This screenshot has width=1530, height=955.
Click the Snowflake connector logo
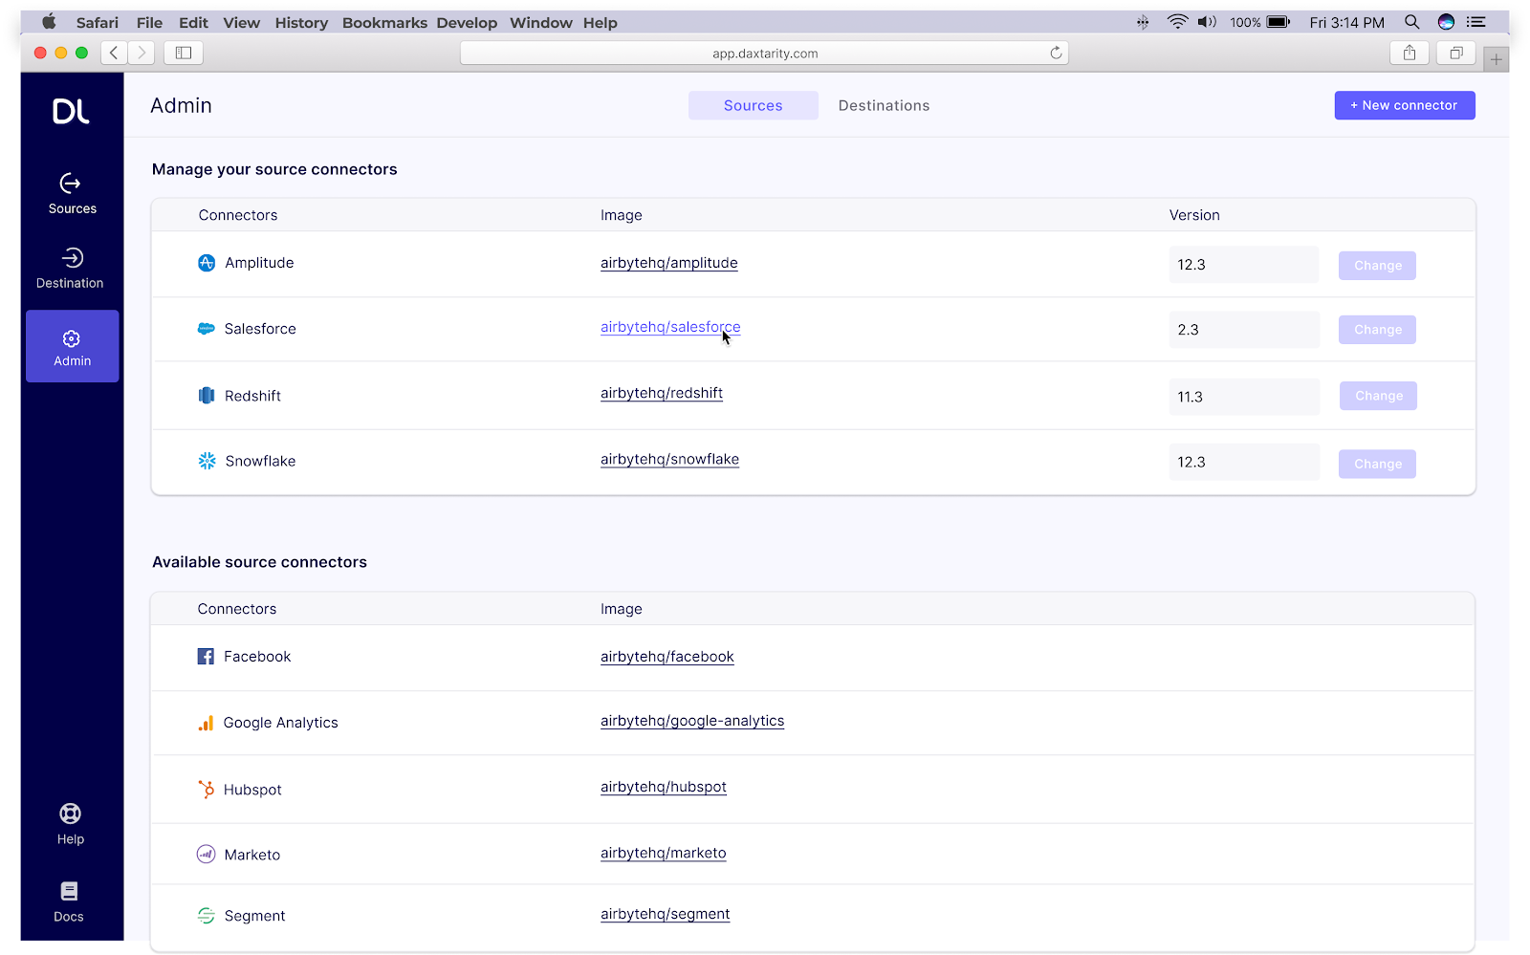click(x=207, y=461)
